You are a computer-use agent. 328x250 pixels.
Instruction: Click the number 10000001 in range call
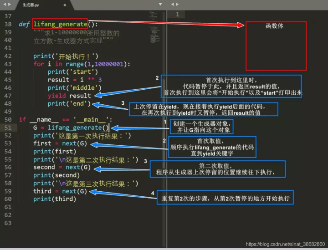[x=109, y=64]
